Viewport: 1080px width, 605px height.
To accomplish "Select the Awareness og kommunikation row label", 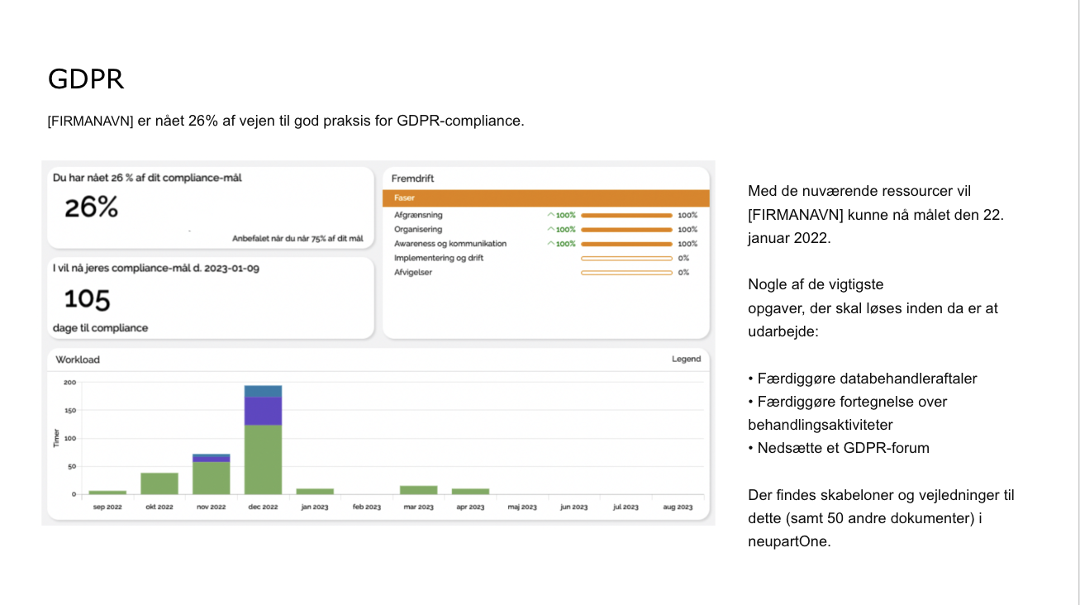I will (x=450, y=244).
